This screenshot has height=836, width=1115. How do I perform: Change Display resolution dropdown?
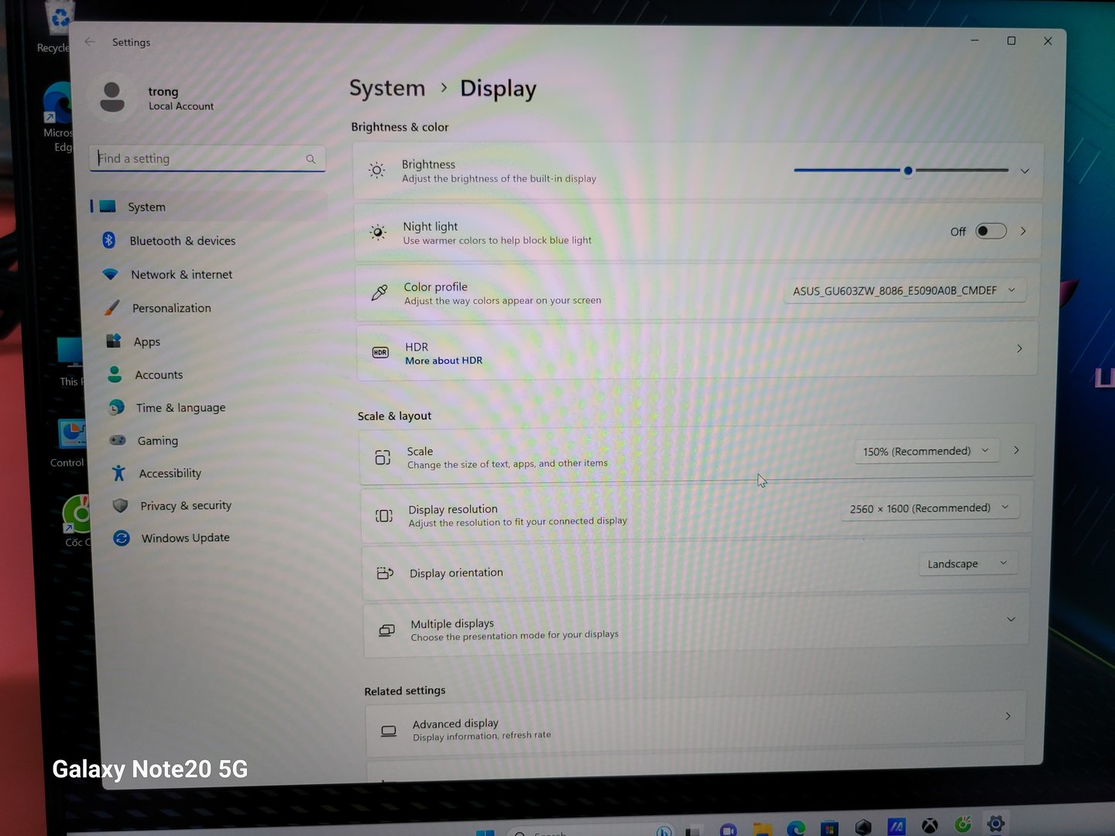[x=929, y=509]
